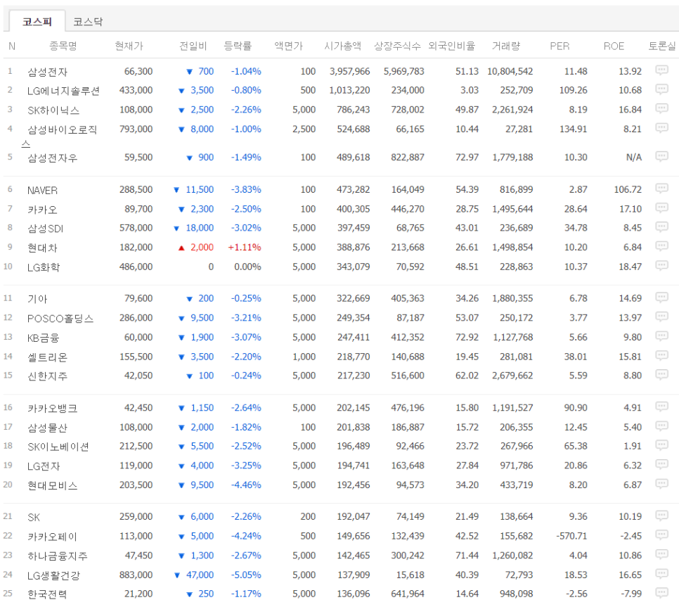The height and width of the screenshot is (607, 679).
Task: Click the 상장주식수 column header
Action: tap(398, 46)
